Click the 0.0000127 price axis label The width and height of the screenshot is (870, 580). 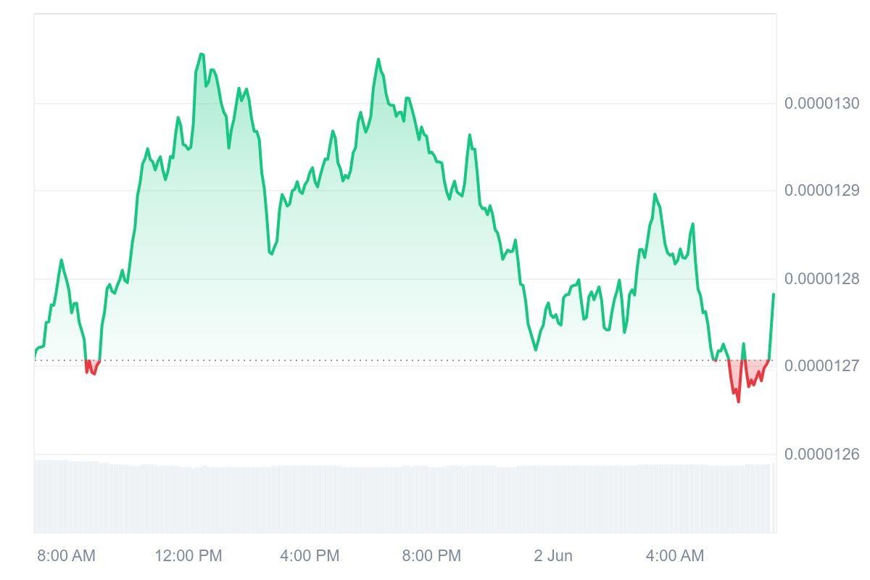(821, 365)
